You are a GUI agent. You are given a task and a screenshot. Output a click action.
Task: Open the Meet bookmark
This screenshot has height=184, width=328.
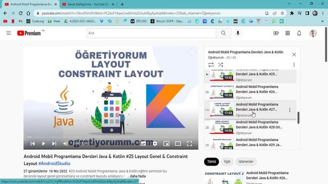54,21
